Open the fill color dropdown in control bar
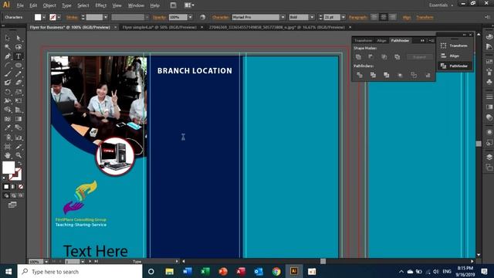 (44, 17)
